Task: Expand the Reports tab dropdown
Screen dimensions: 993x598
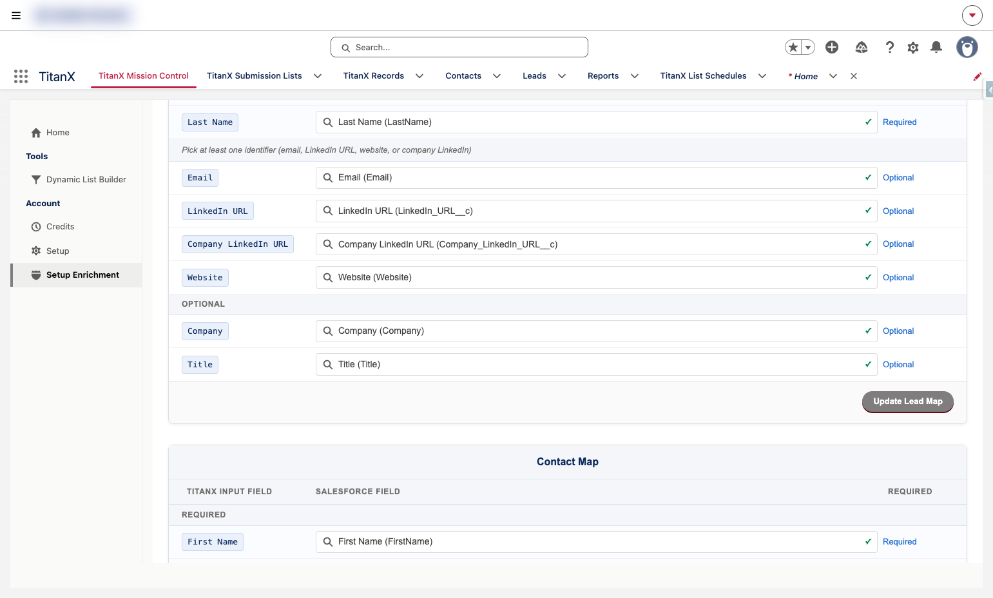Action: (635, 76)
